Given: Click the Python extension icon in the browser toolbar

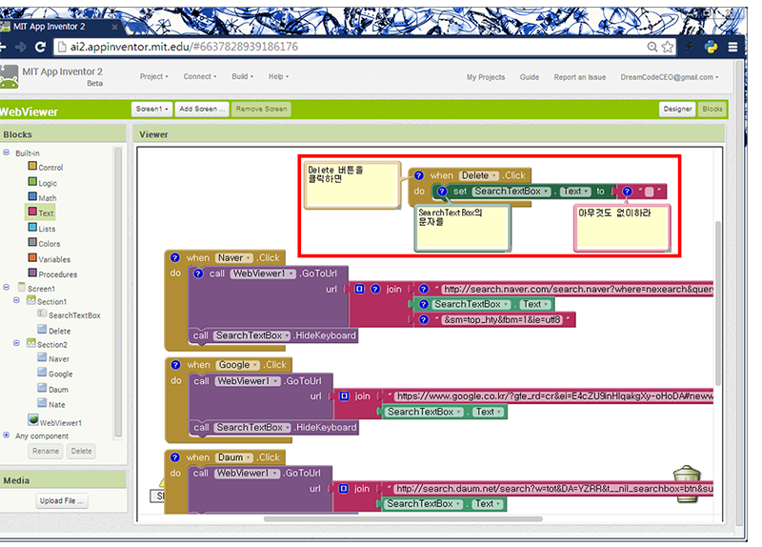Looking at the screenshot, I should 711,47.
